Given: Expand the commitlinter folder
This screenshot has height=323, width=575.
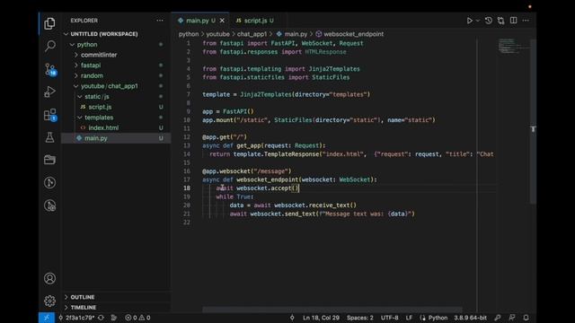Looking at the screenshot, I should 116,55.
